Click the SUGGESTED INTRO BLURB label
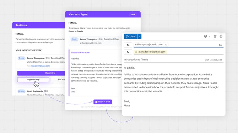The image size is (238, 133). [80, 53]
